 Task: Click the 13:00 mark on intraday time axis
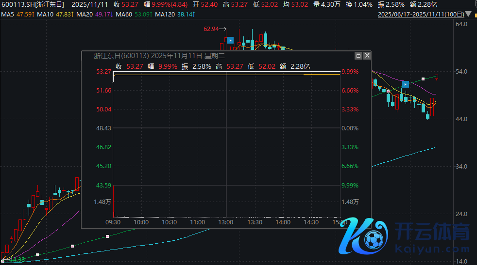pos(226,222)
